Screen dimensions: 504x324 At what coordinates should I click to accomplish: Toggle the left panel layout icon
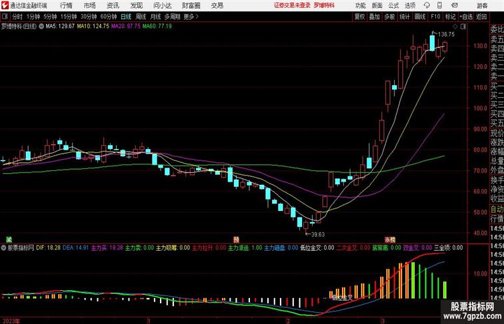(x=5, y=17)
